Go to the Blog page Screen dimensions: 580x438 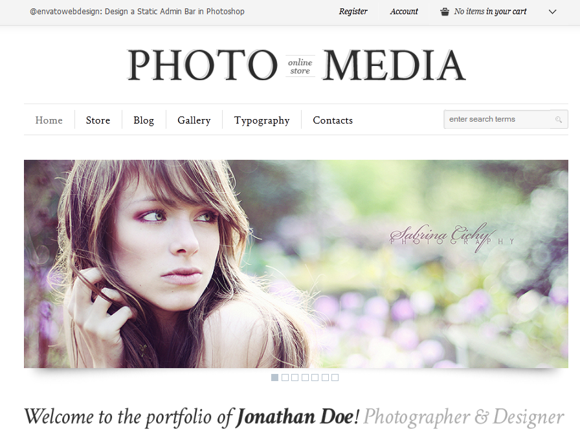click(x=144, y=120)
